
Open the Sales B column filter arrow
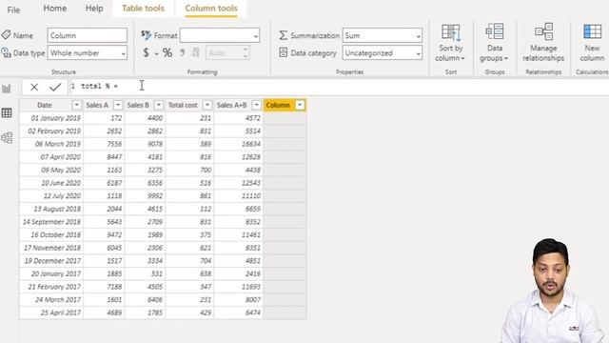159,105
